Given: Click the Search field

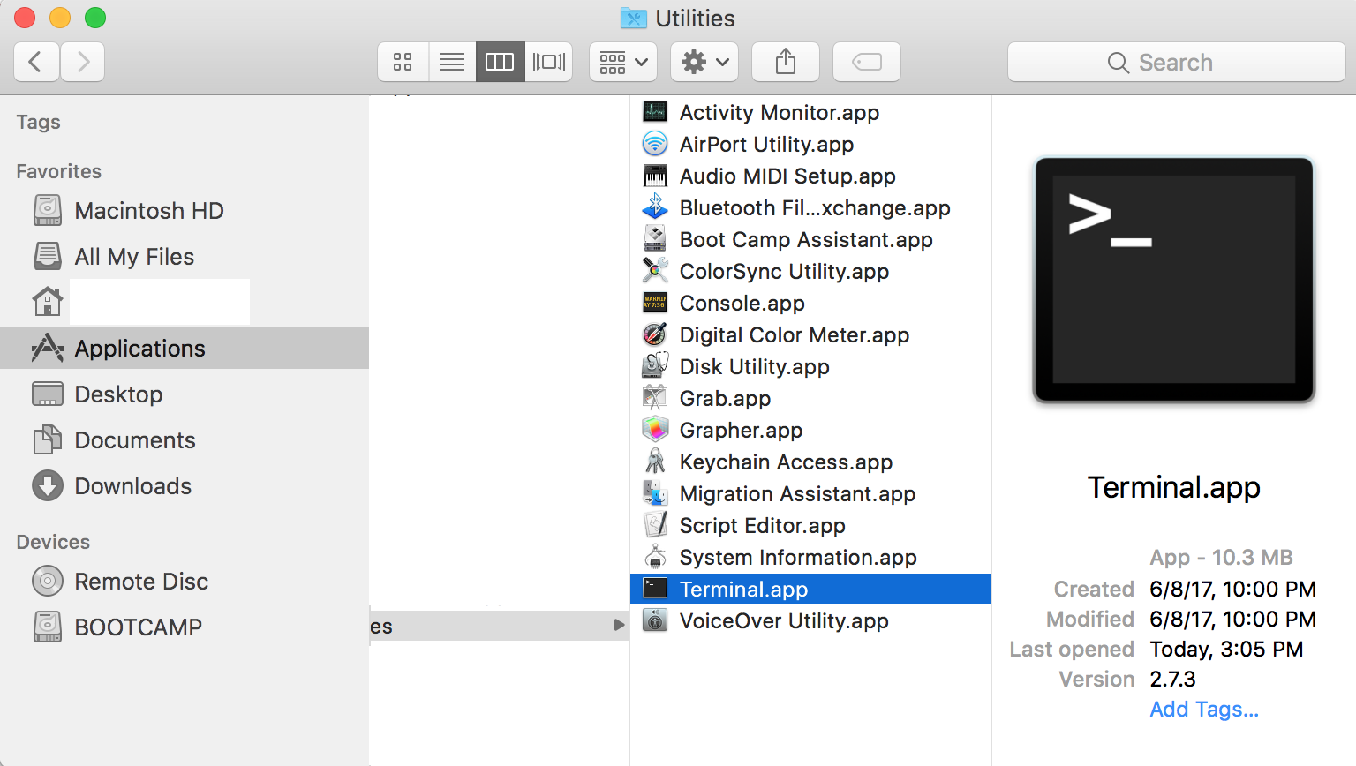Looking at the screenshot, I should tap(1176, 62).
